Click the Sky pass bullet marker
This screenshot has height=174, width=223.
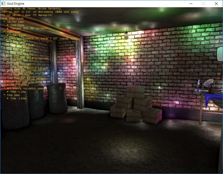pyautogui.click(x=7, y=62)
